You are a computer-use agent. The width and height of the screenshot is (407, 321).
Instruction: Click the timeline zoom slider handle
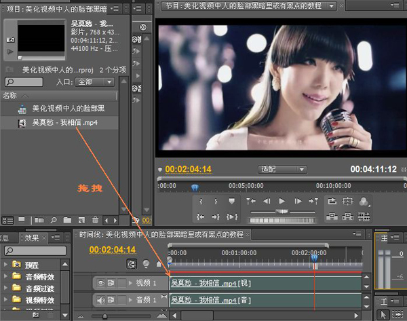coord(104,316)
